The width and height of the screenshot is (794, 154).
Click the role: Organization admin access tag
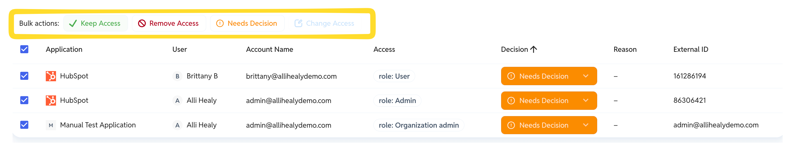coord(419,125)
